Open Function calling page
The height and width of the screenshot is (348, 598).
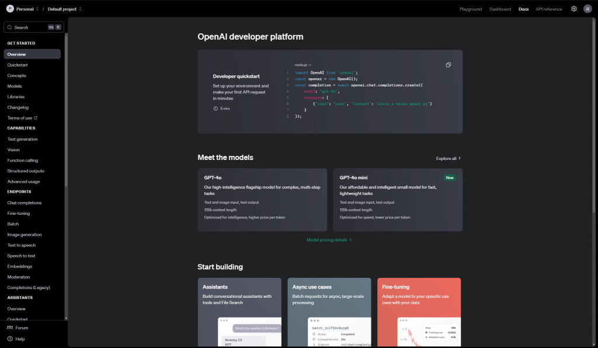tap(23, 161)
